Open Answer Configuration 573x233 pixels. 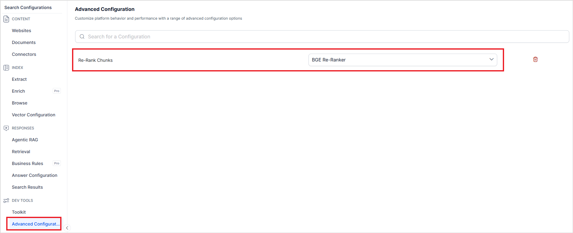click(35, 175)
